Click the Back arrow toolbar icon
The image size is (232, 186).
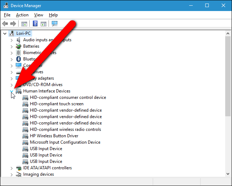pos(5,24)
